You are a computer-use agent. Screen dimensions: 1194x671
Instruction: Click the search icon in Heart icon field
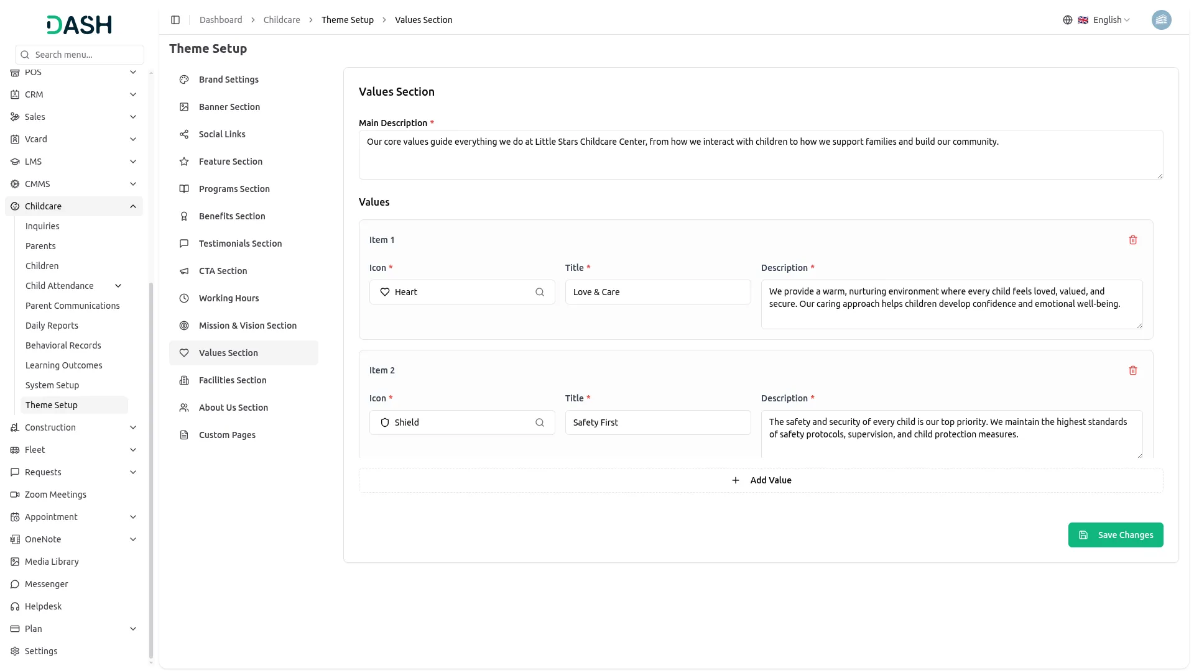coord(539,292)
